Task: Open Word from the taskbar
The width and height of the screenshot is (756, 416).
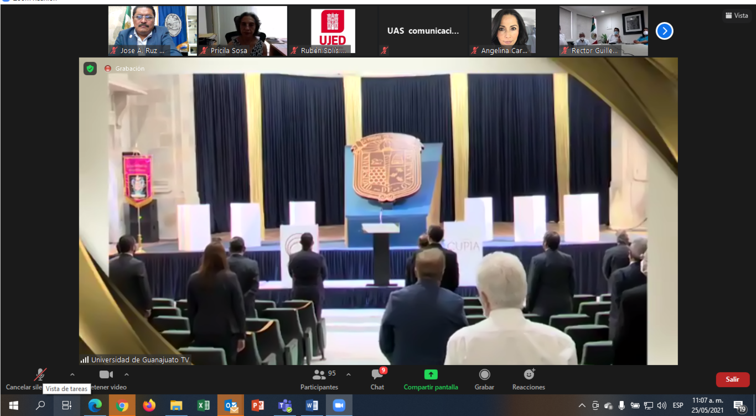Action: pos(312,405)
